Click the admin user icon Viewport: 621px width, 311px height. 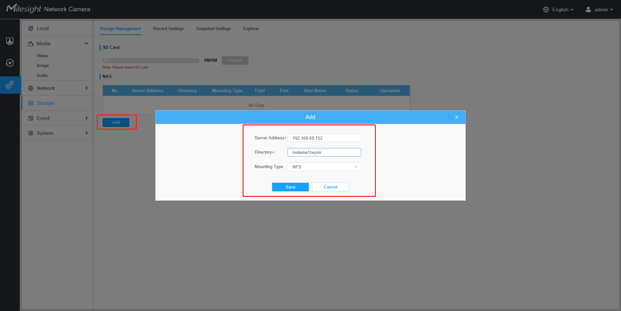coord(588,10)
